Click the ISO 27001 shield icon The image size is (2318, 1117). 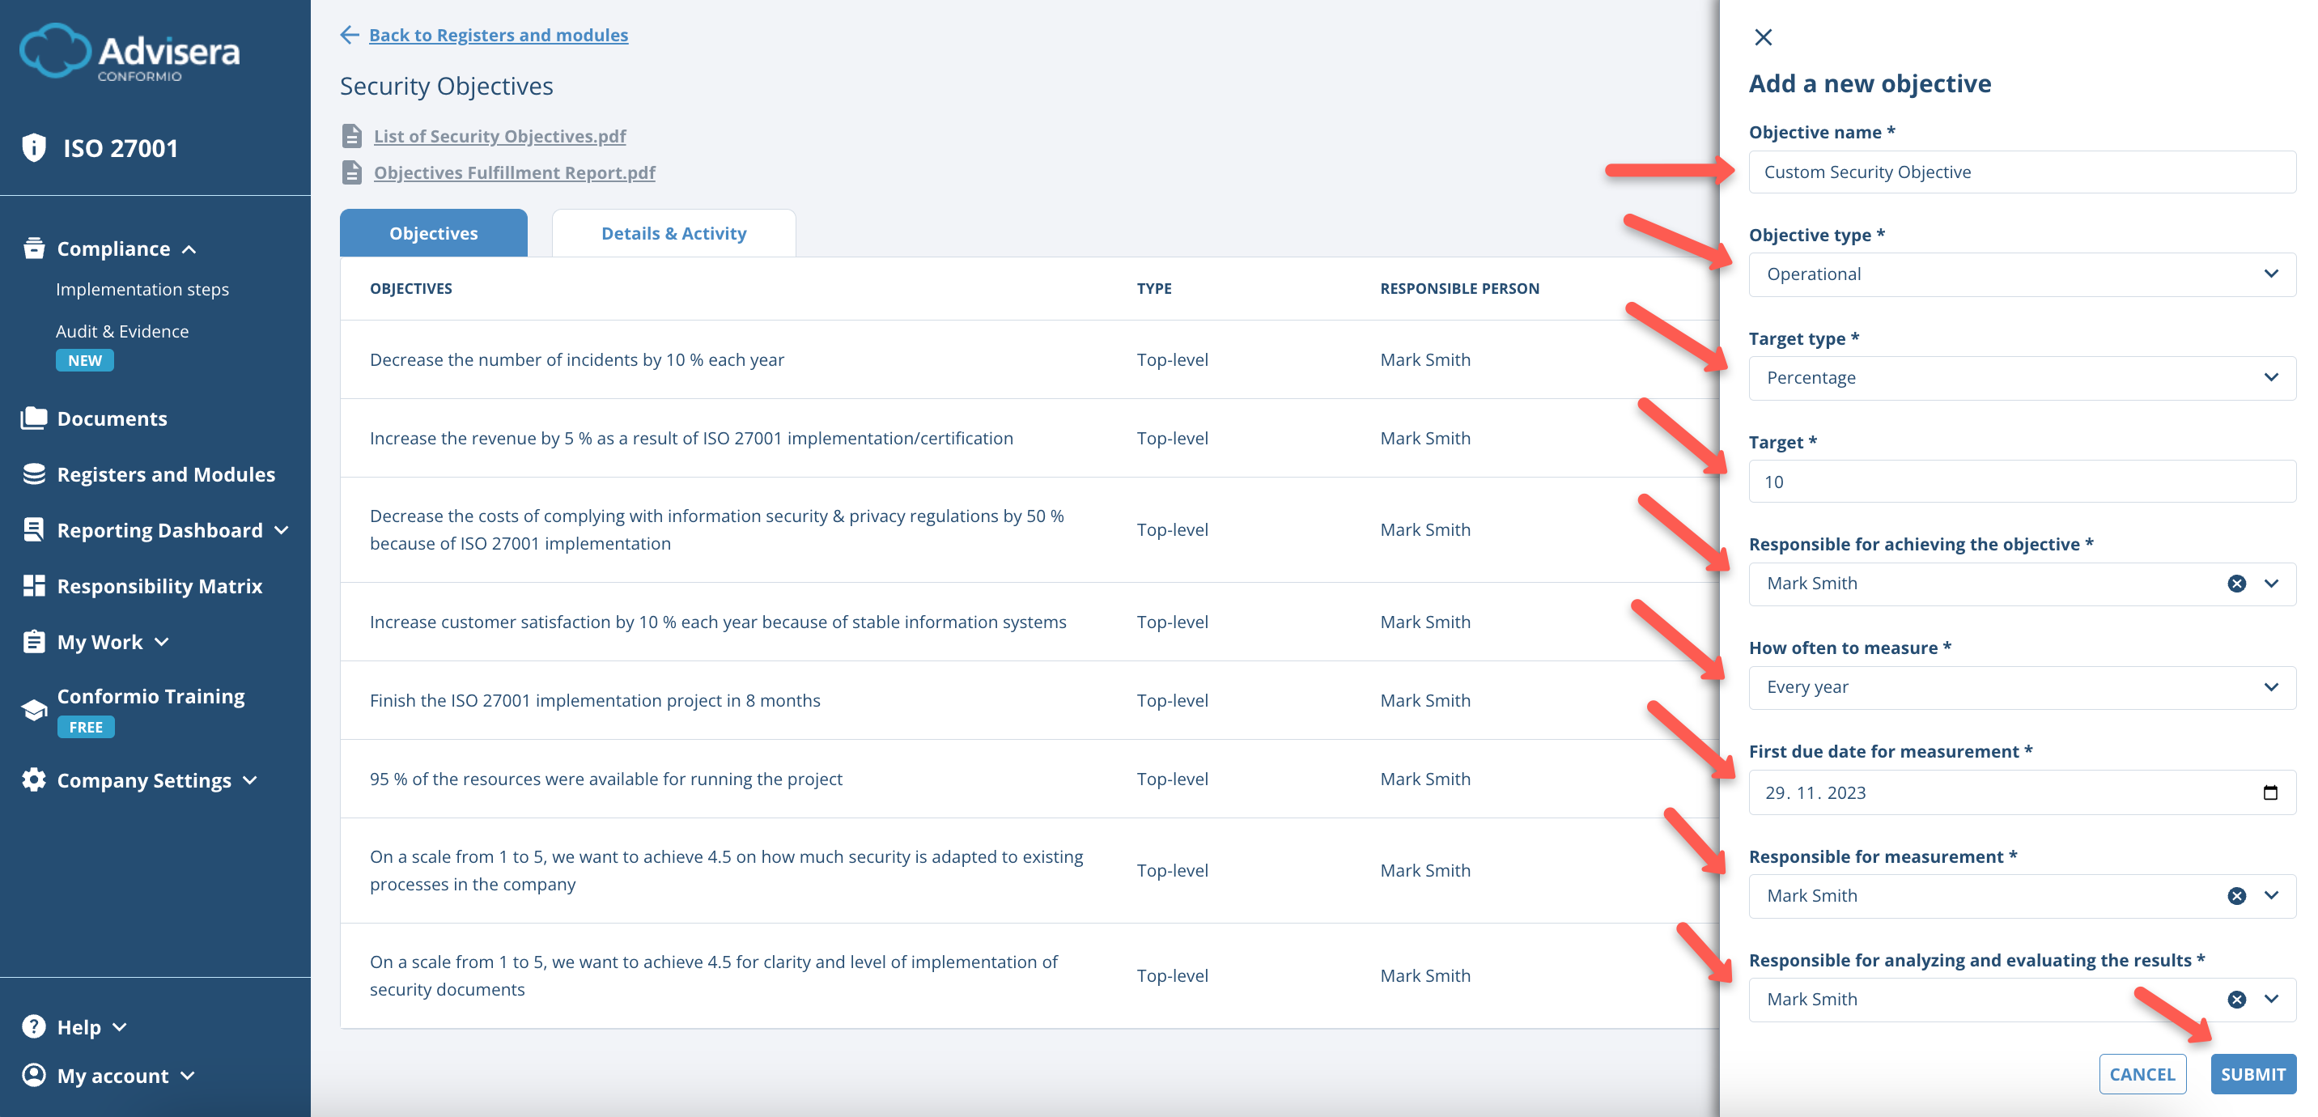(34, 147)
